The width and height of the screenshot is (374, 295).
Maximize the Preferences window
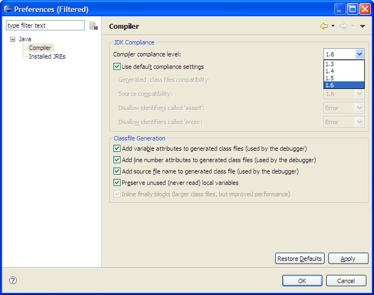click(352, 9)
